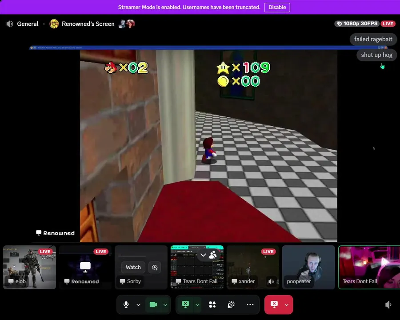Open elob's live stream thumbnail
This screenshot has width=400, height=320.
(29, 267)
